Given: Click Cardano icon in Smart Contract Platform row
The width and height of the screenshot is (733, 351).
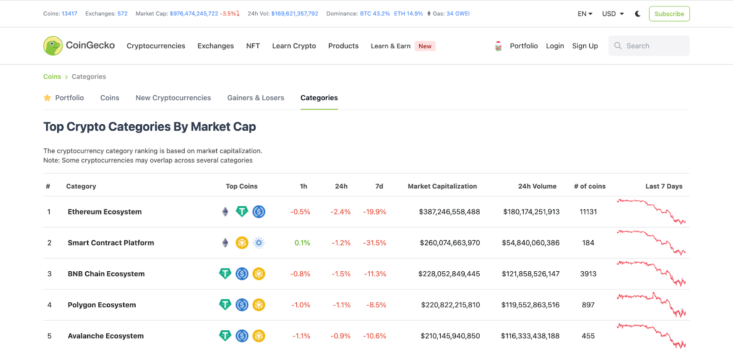Looking at the screenshot, I should pos(259,243).
